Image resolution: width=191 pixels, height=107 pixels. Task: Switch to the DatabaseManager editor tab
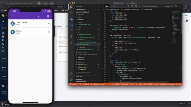tap(166, 6)
